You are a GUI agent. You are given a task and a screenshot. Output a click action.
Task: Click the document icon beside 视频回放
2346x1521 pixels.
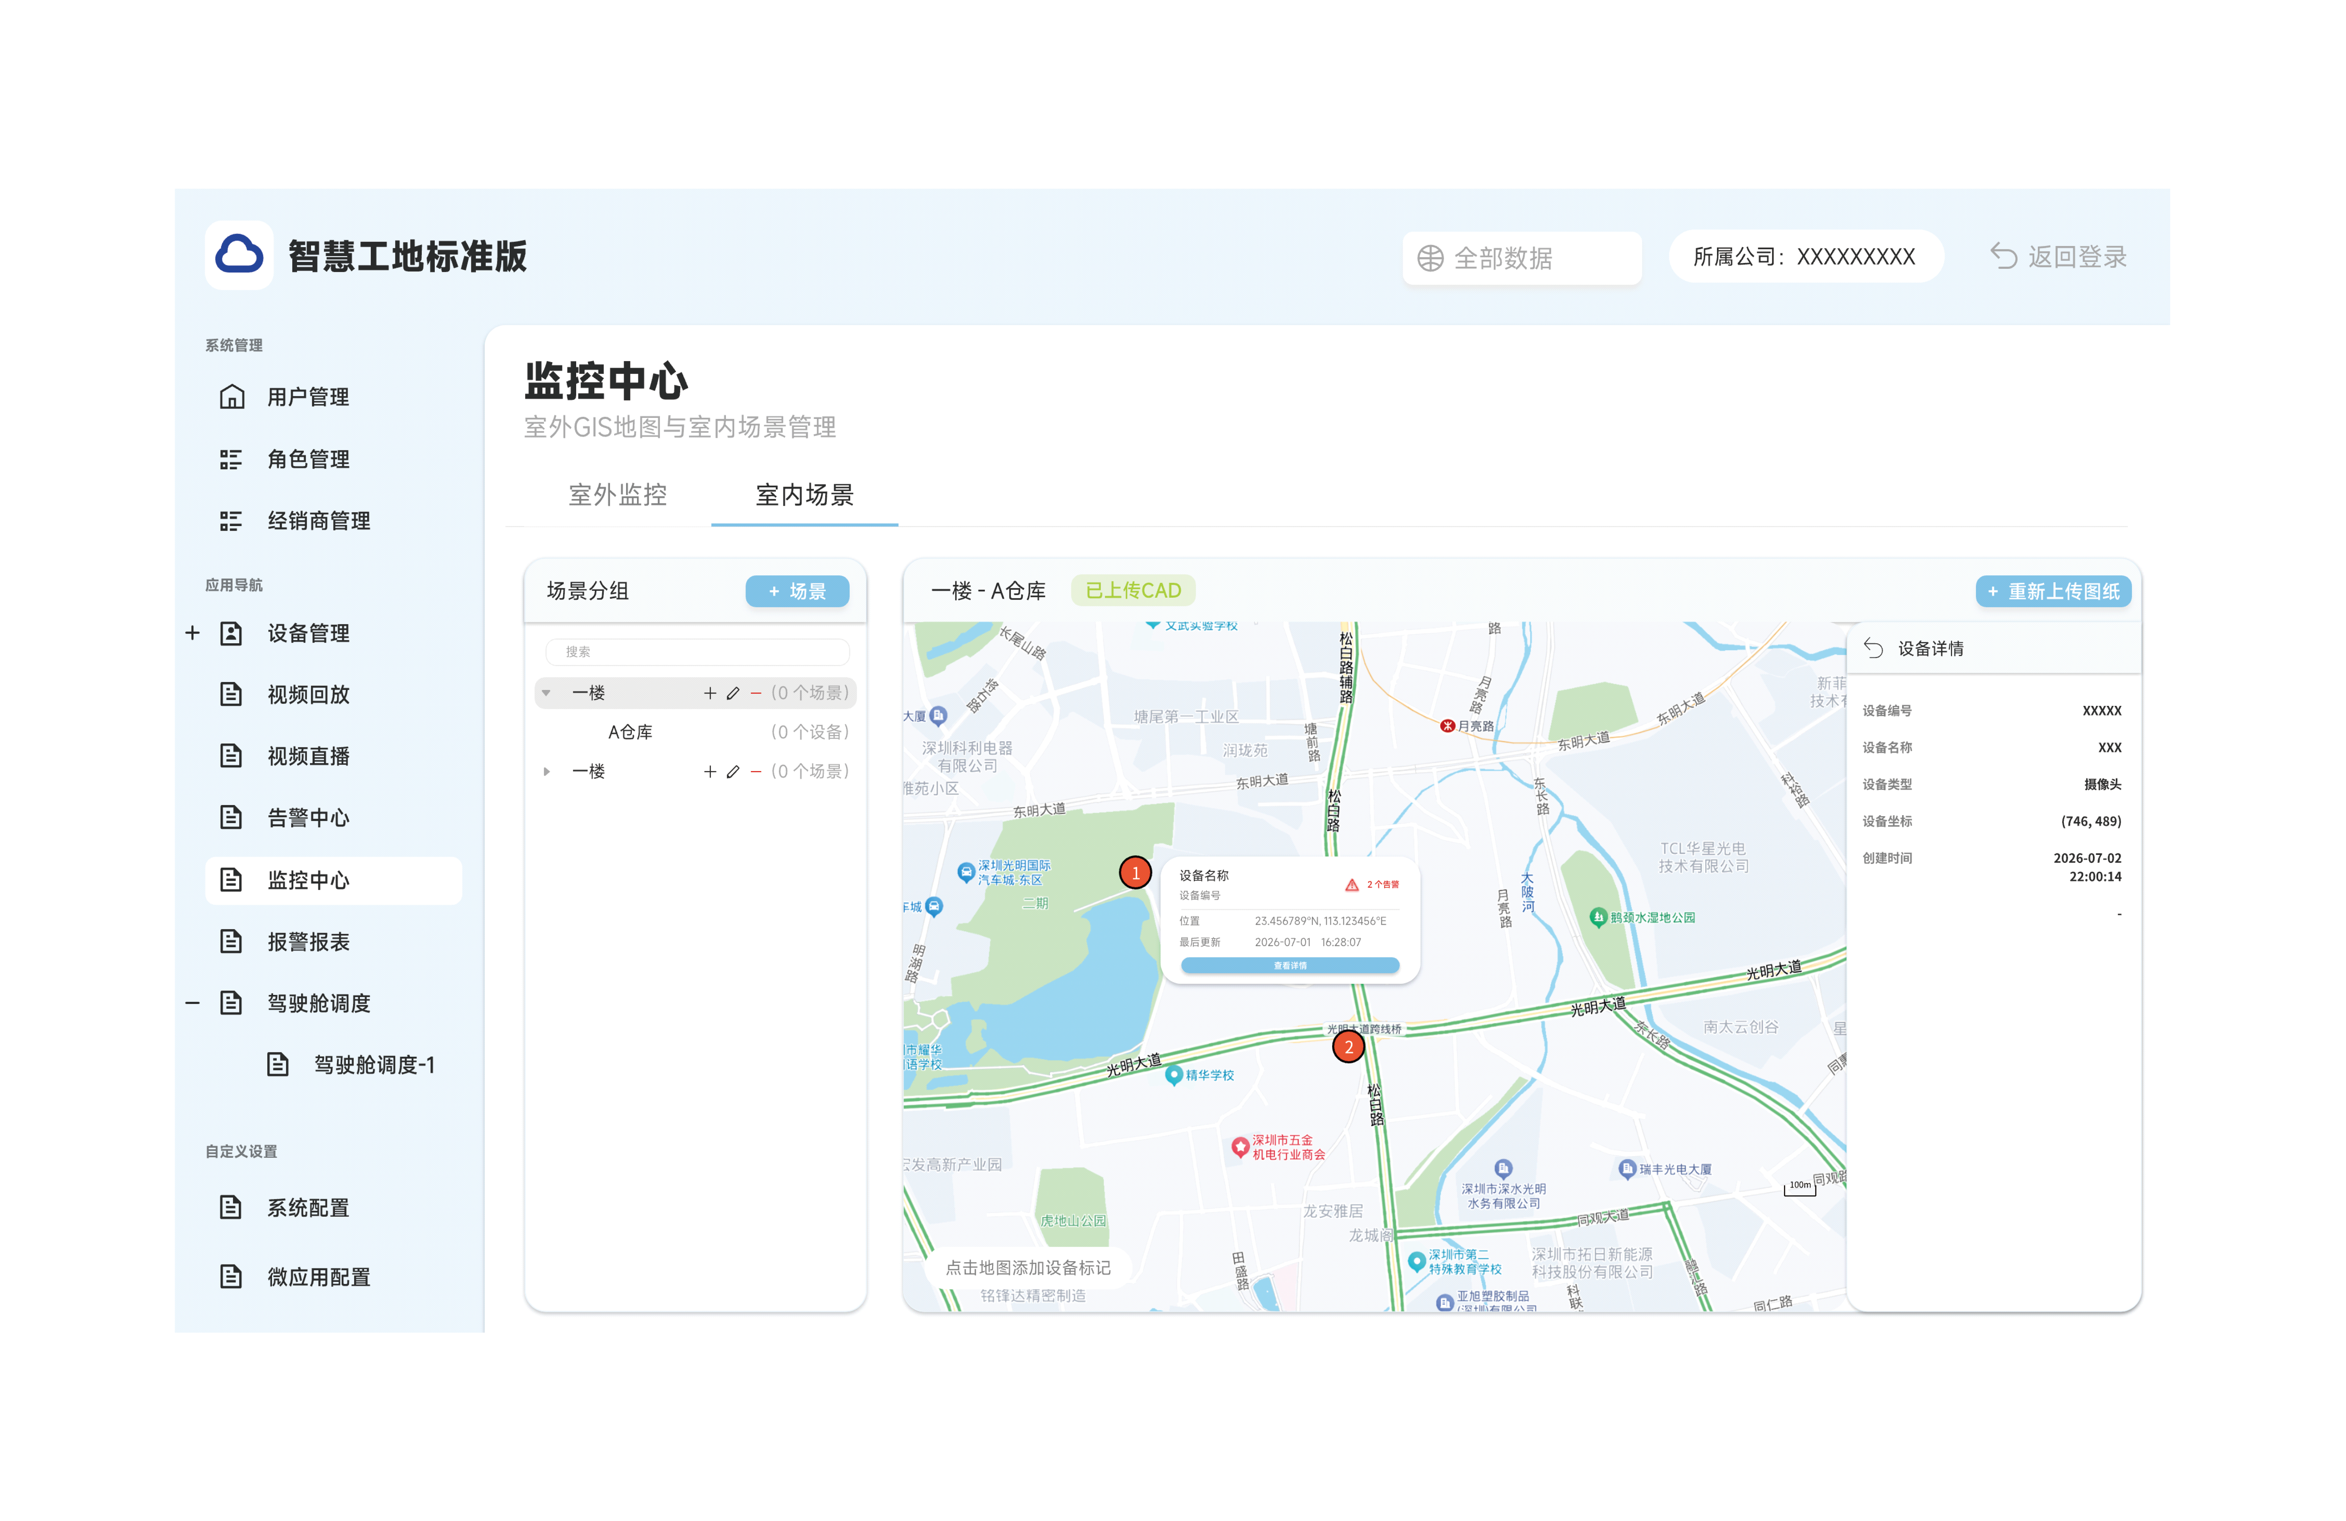(231, 694)
